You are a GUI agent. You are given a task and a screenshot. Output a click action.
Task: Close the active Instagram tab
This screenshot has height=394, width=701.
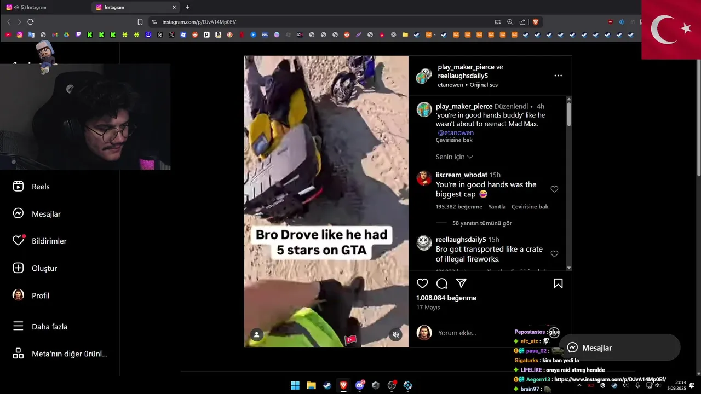(174, 7)
